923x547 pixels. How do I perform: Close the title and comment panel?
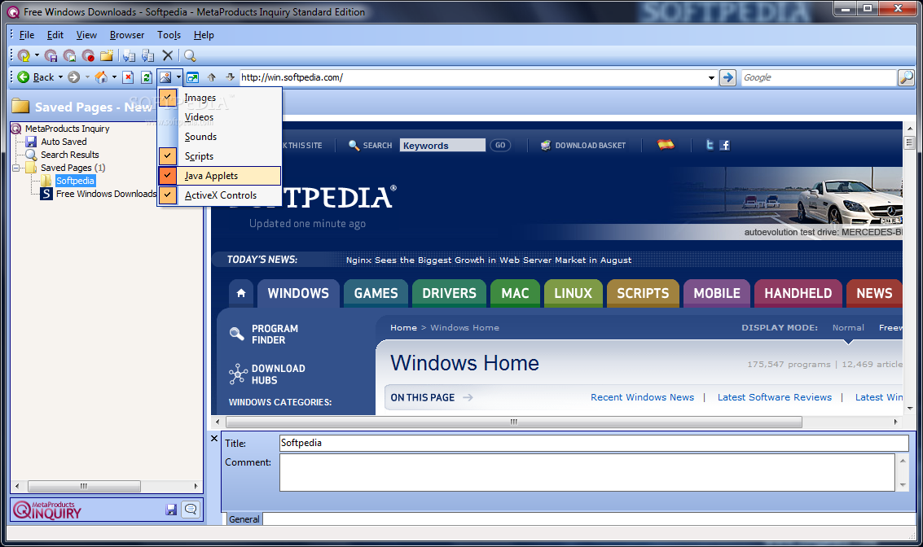coord(214,438)
